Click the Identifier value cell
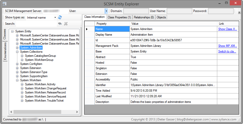The height and width of the screenshot is (124, 243). tap(173, 85)
